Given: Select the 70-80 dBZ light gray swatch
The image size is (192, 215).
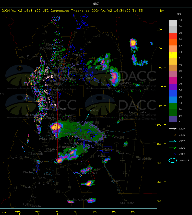Looking at the screenshot, I should (173, 23).
